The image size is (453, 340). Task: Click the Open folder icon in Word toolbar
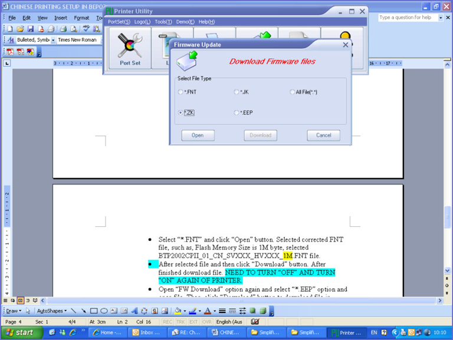click(x=21, y=28)
